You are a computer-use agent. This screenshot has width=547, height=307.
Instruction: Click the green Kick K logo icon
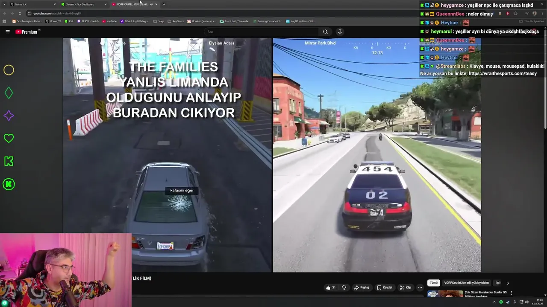point(9,161)
